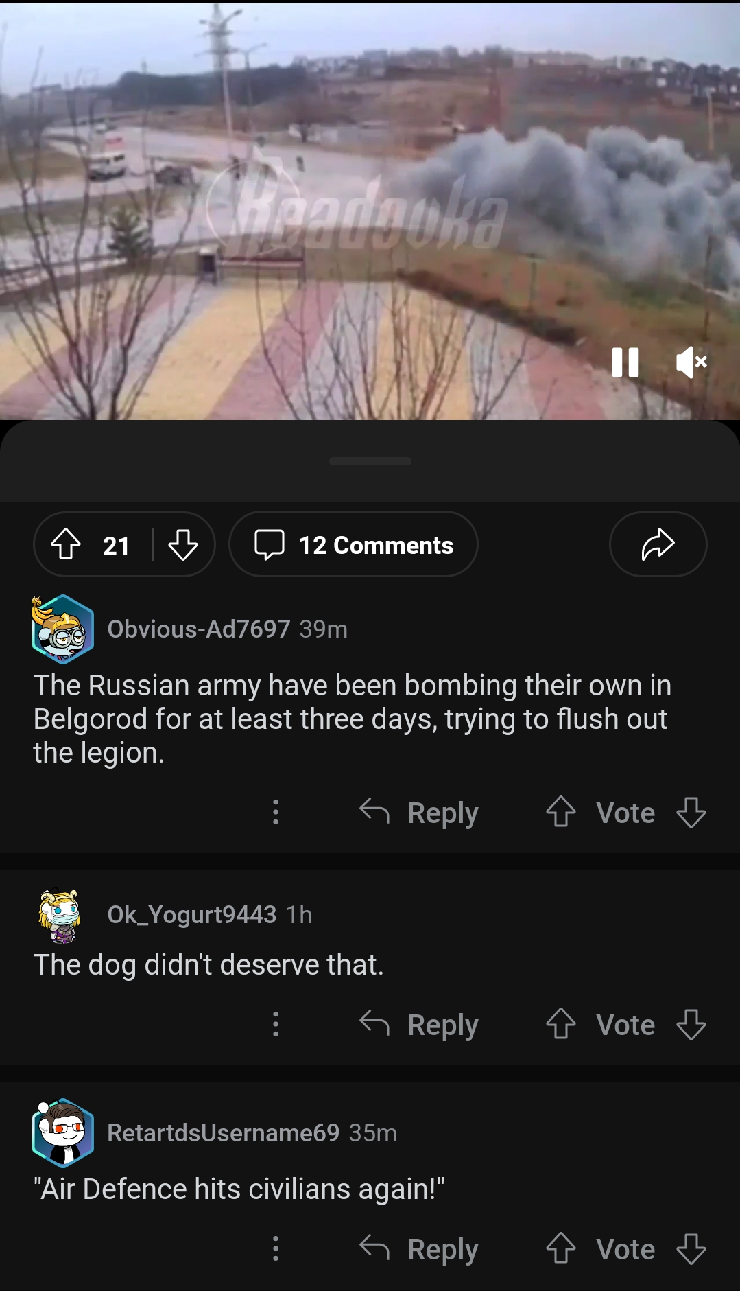Upvote Ok_Yogurt9443's comment
The image size is (740, 1291).
coord(560,1025)
